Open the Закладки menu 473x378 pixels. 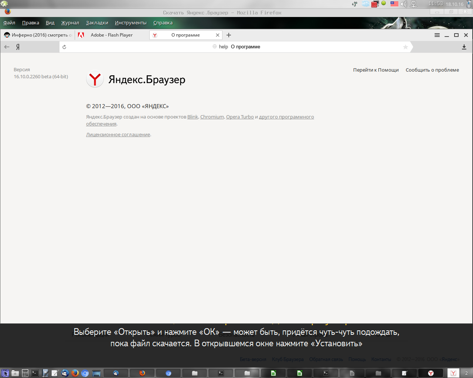97,23
